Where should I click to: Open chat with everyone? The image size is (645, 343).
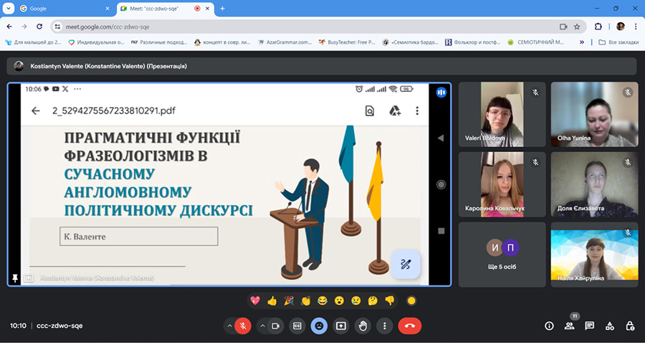point(590,326)
